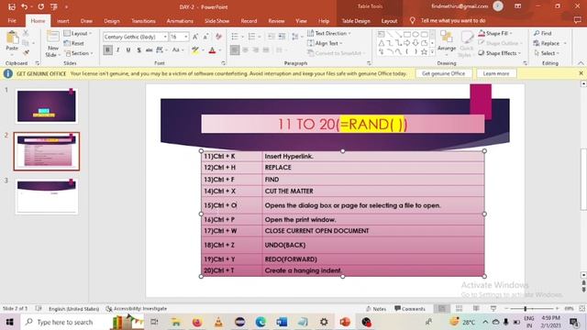The image size is (587, 330).
Task: Click the Bullets list icon
Action: (235, 37)
